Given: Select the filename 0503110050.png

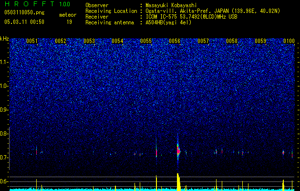Looking at the screenshot, I should (24, 12).
